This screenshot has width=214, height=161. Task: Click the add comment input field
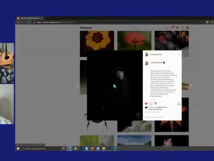[158, 117]
